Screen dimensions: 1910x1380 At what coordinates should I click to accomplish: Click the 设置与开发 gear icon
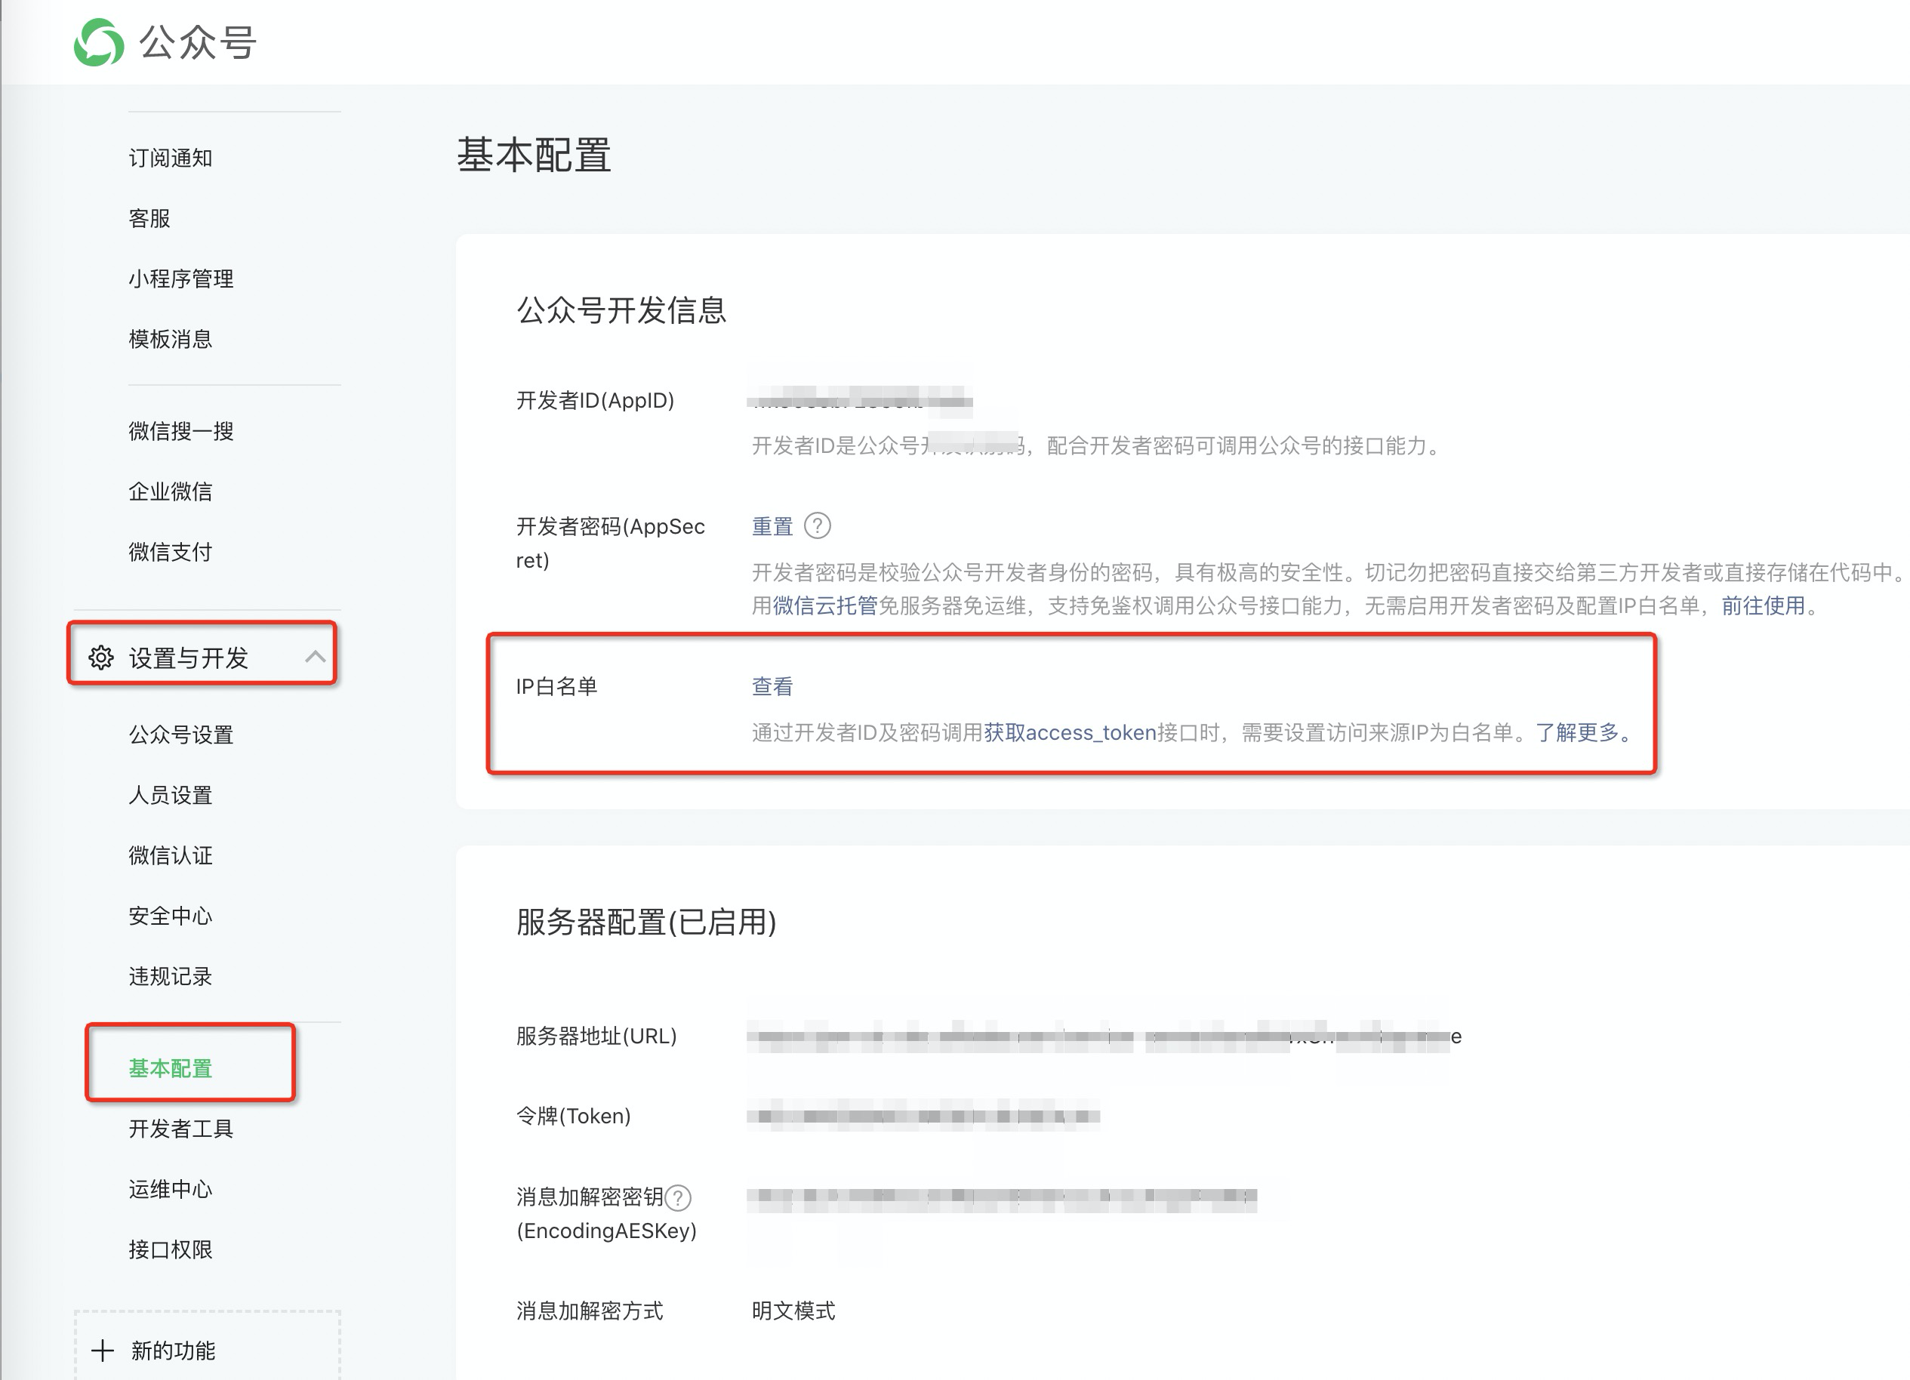(x=101, y=658)
